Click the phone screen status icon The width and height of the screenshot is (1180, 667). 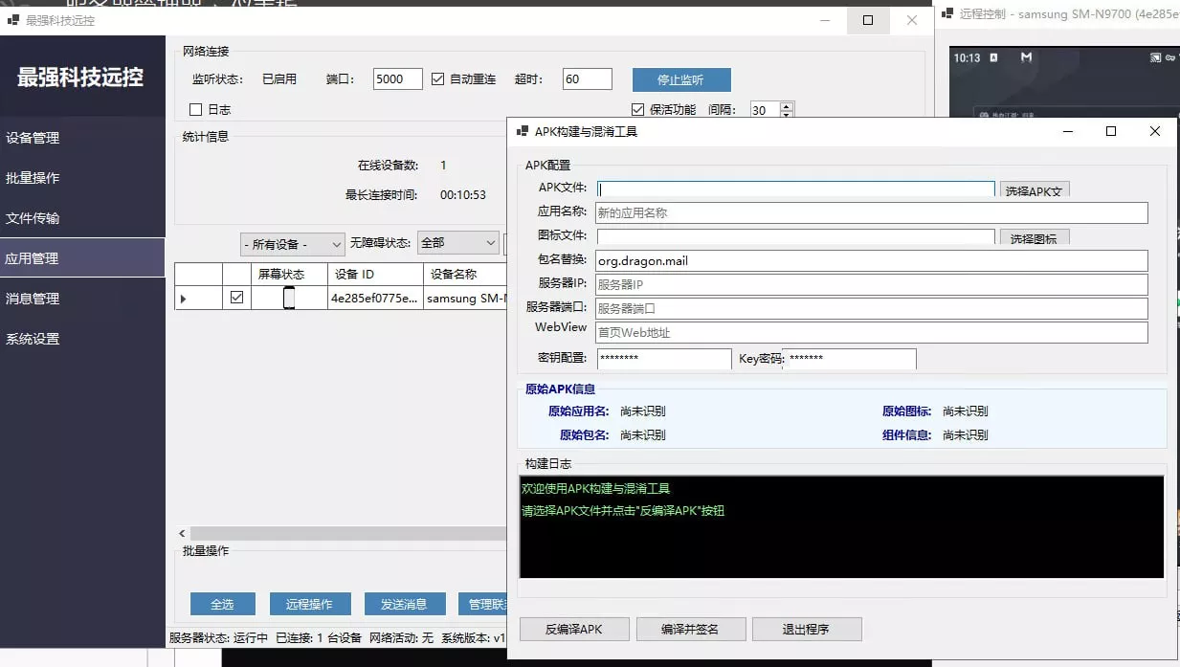click(x=289, y=299)
